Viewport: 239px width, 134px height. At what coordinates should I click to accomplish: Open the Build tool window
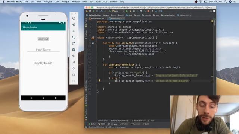[x=146, y=124]
